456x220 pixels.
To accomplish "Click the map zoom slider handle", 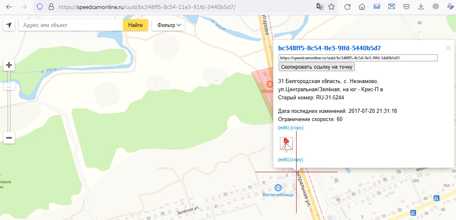I will [9, 87].
